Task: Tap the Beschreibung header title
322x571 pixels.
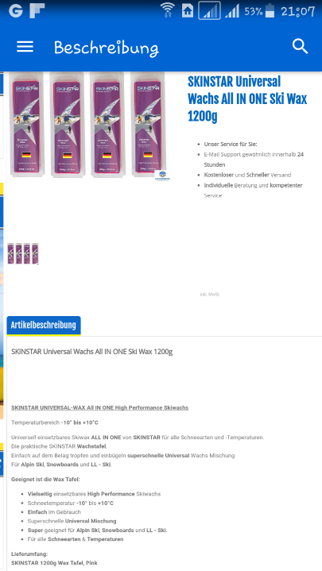Action: click(x=106, y=48)
